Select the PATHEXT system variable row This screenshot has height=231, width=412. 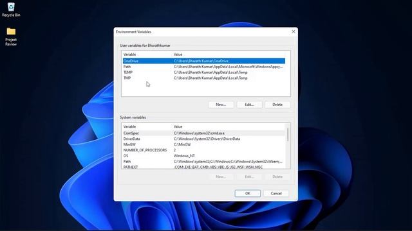[x=204, y=167]
